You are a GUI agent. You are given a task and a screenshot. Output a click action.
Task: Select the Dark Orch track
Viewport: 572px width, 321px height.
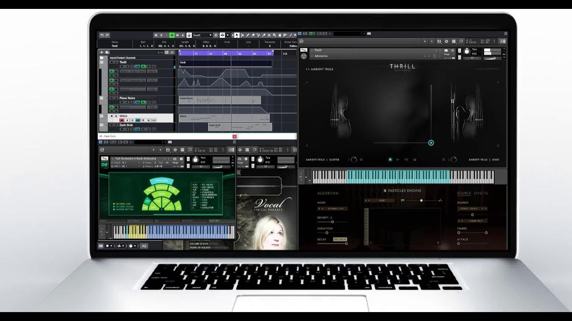[x=126, y=125]
